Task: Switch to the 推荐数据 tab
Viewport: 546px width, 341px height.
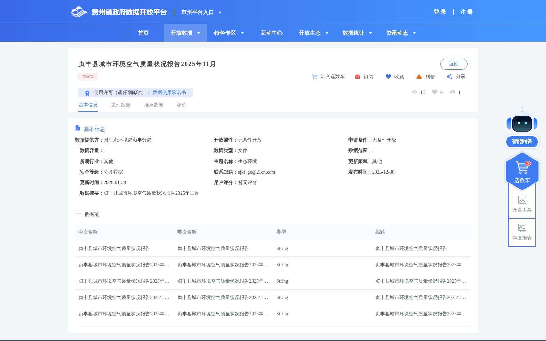Action: 154,105
